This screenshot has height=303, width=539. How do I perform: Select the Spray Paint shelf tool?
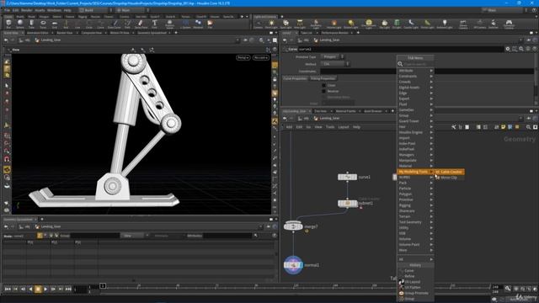[141, 24]
